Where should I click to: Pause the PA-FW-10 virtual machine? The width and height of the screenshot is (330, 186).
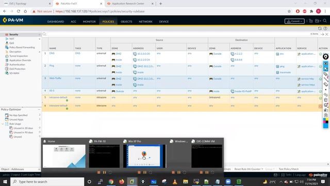(104, 172)
